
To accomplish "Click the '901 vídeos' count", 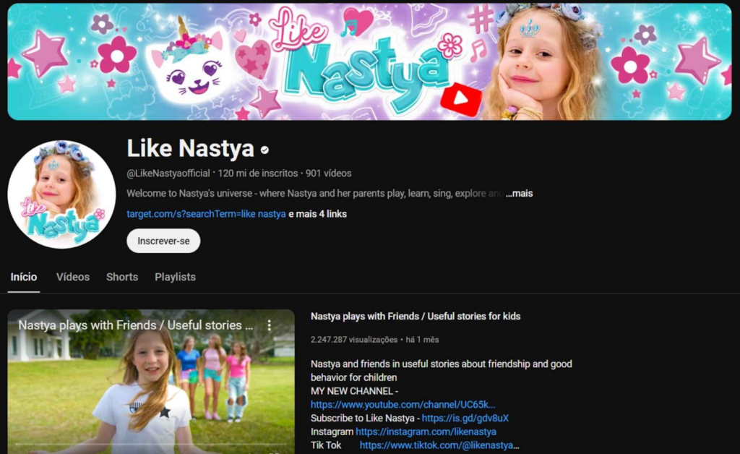I will tap(329, 174).
